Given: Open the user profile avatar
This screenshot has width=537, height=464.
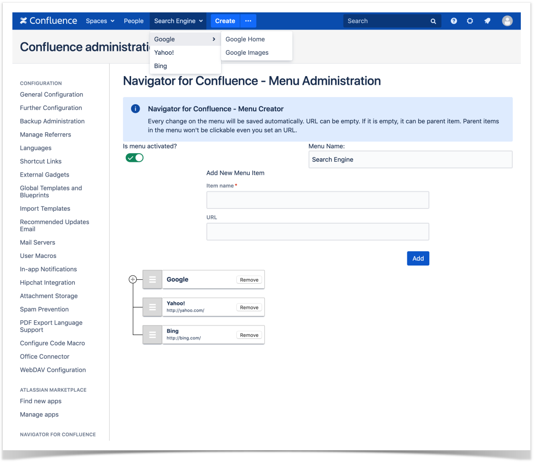Looking at the screenshot, I should [x=507, y=21].
